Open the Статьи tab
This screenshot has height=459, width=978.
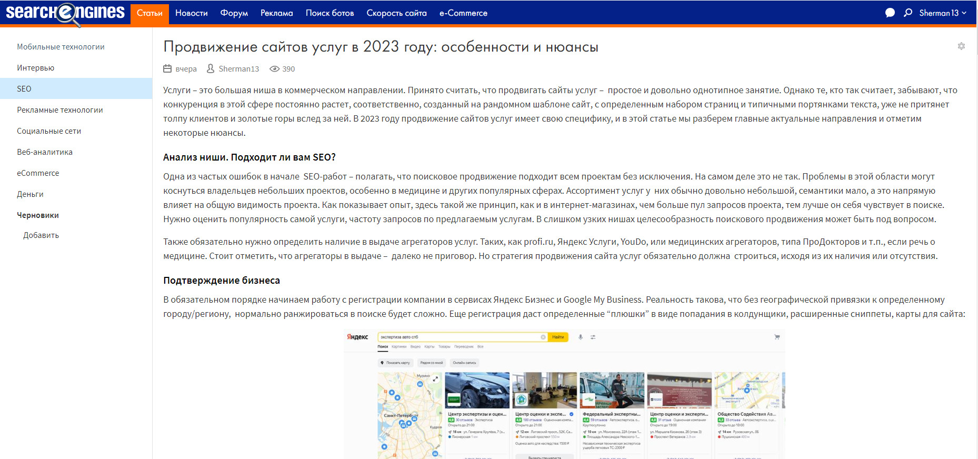point(149,13)
